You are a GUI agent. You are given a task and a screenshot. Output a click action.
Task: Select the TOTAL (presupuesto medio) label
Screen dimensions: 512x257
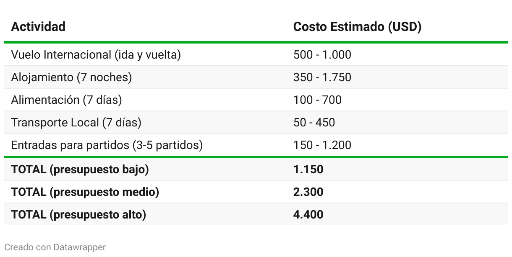pyautogui.click(x=85, y=192)
